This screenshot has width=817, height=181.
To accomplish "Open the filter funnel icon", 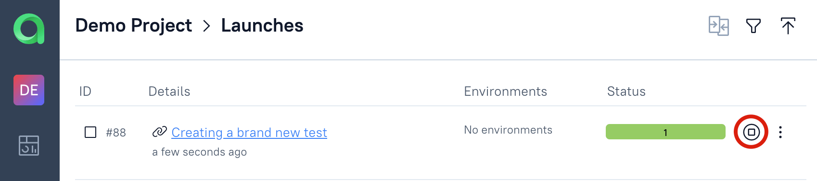I will click(x=753, y=26).
